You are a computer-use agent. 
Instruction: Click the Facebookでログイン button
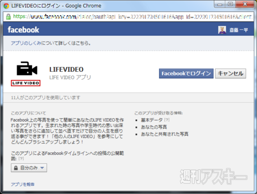(x=186, y=73)
